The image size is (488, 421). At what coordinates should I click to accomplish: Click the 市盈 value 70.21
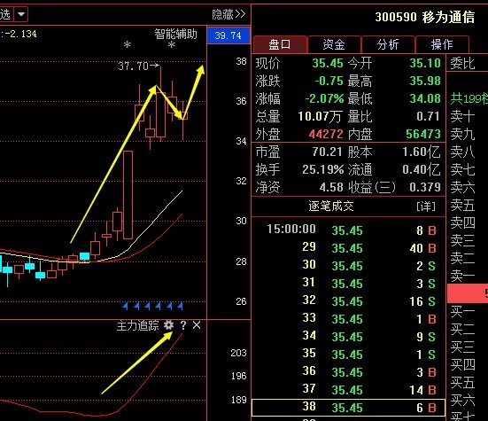click(327, 152)
